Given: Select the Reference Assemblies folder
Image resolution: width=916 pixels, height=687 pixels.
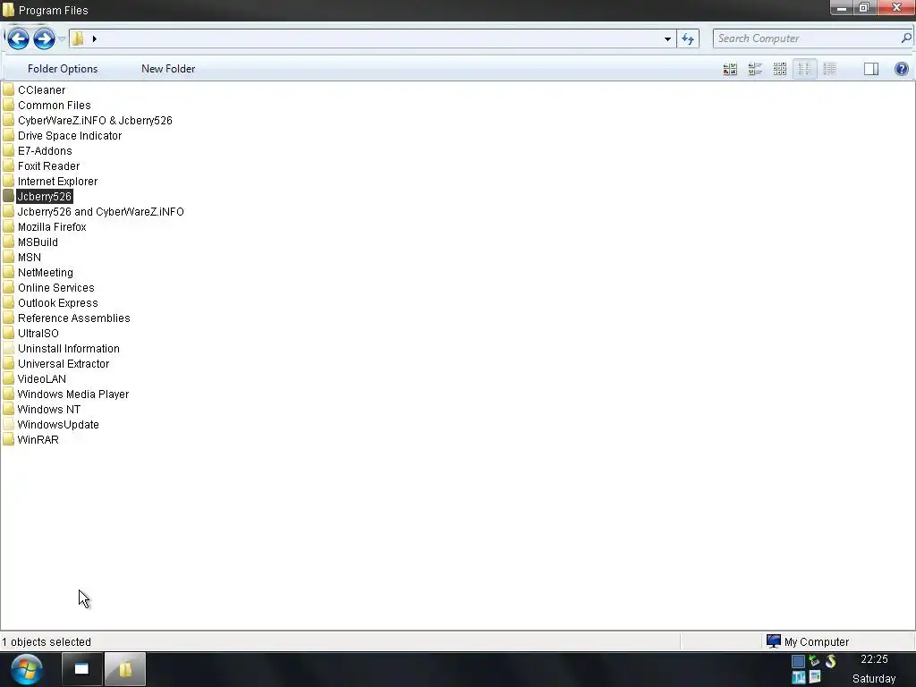Looking at the screenshot, I should [x=74, y=318].
